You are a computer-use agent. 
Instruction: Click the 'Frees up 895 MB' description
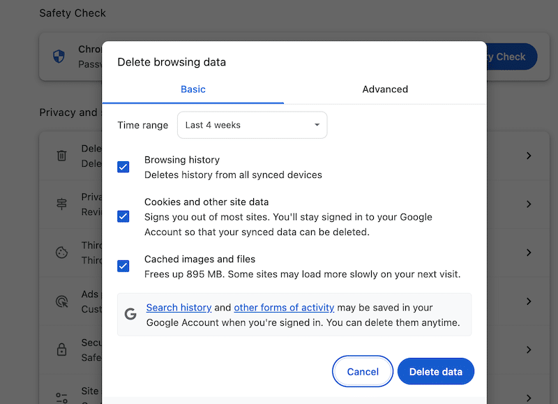pyautogui.click(x=302, y=274)
